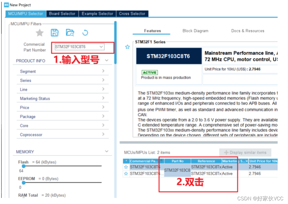Click favorite star of the unhighlighted table row
Screen dimensions: 288x204
pyautogui.click(x=126, y=174)
